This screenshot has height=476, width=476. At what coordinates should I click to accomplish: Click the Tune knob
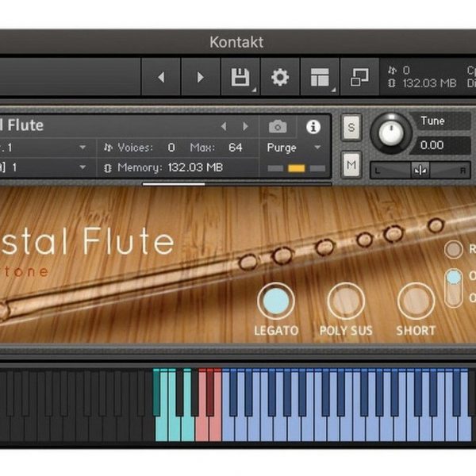[x=391, y=133]
